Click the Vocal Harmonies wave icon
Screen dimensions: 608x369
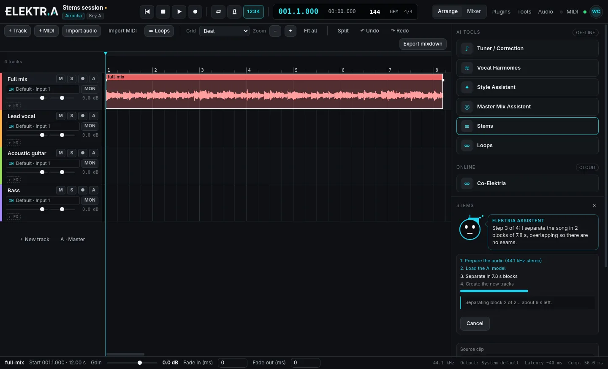click(467, 68)
